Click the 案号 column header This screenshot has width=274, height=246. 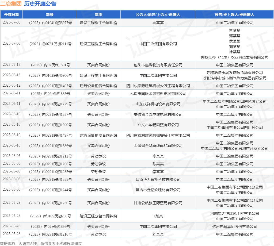50,15
